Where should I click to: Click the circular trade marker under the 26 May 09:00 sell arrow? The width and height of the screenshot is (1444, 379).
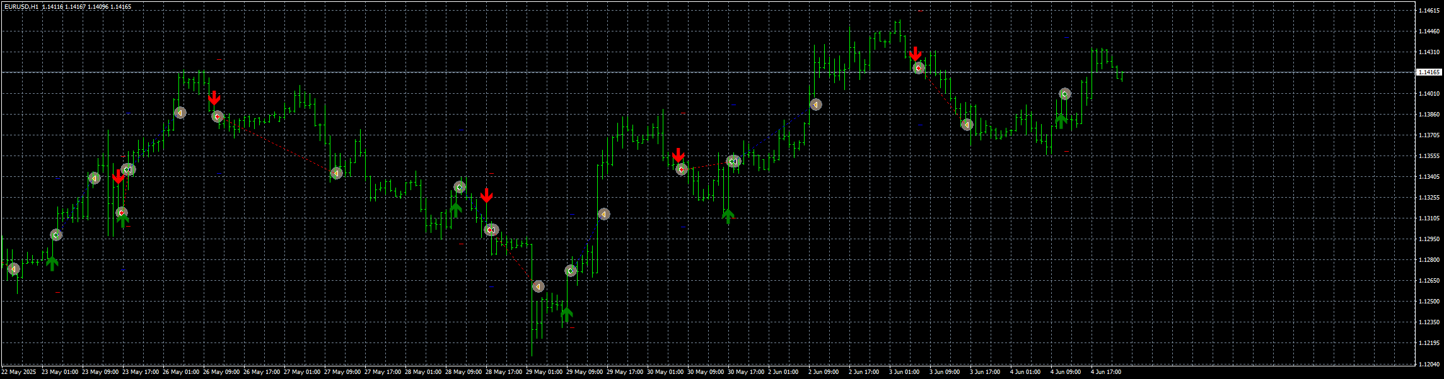[x=218, y=116]
